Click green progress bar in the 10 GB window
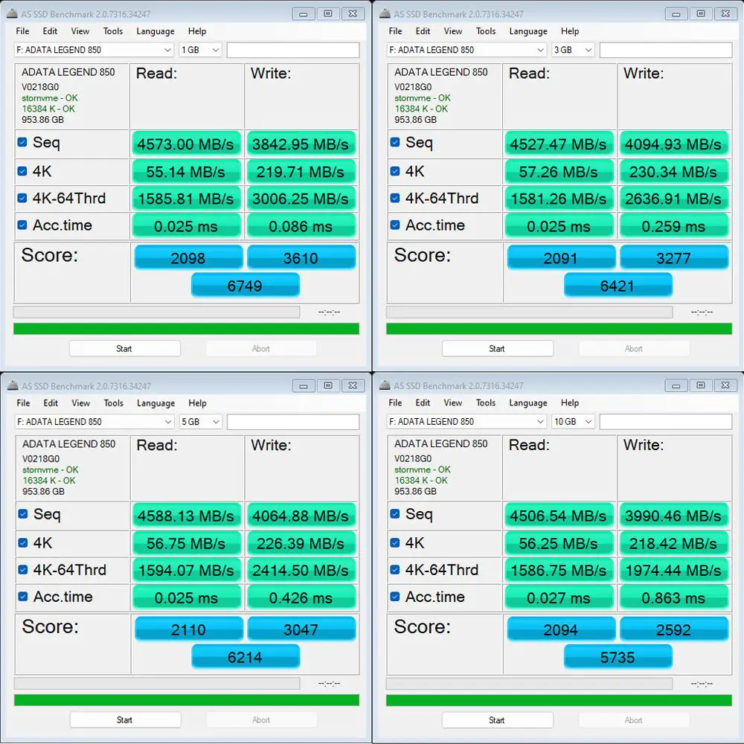 coord(559,700)
